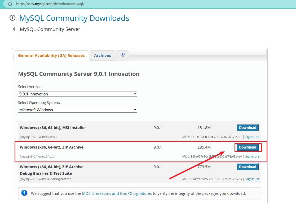
Task: Click the MD5 hash of the MSI installer
Action: (216, 137)
